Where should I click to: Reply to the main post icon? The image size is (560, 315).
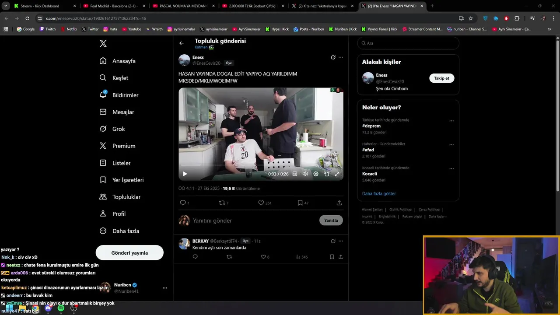(183, 203)
